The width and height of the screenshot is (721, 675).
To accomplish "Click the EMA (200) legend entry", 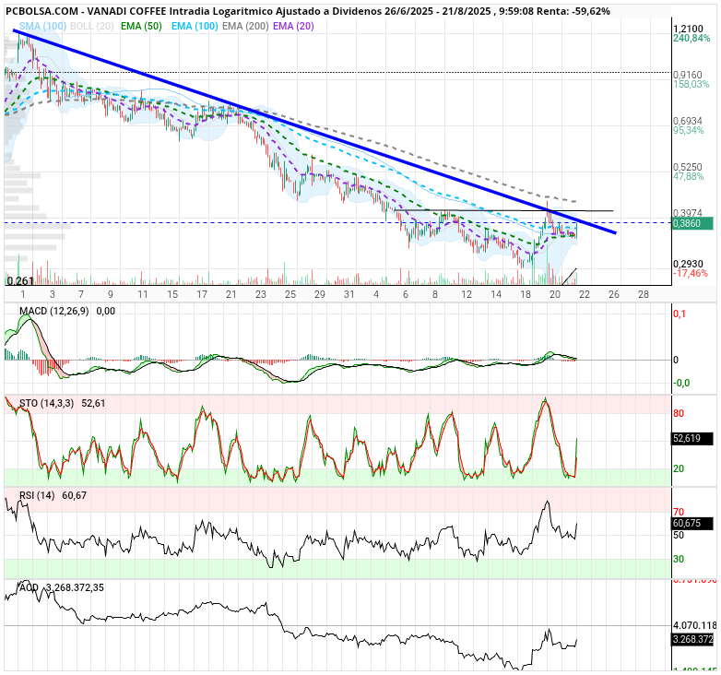I will coord(245,26).
